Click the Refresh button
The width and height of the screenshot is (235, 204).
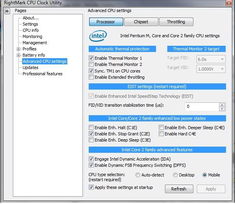pyautogui.click(x=179, y=189)
